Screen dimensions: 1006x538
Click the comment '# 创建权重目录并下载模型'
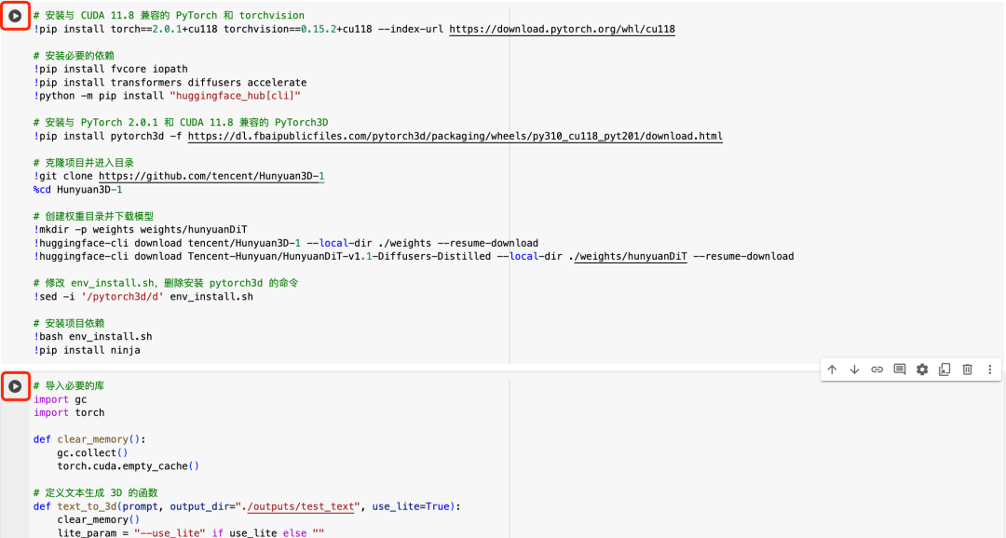[x=94, y=216]
